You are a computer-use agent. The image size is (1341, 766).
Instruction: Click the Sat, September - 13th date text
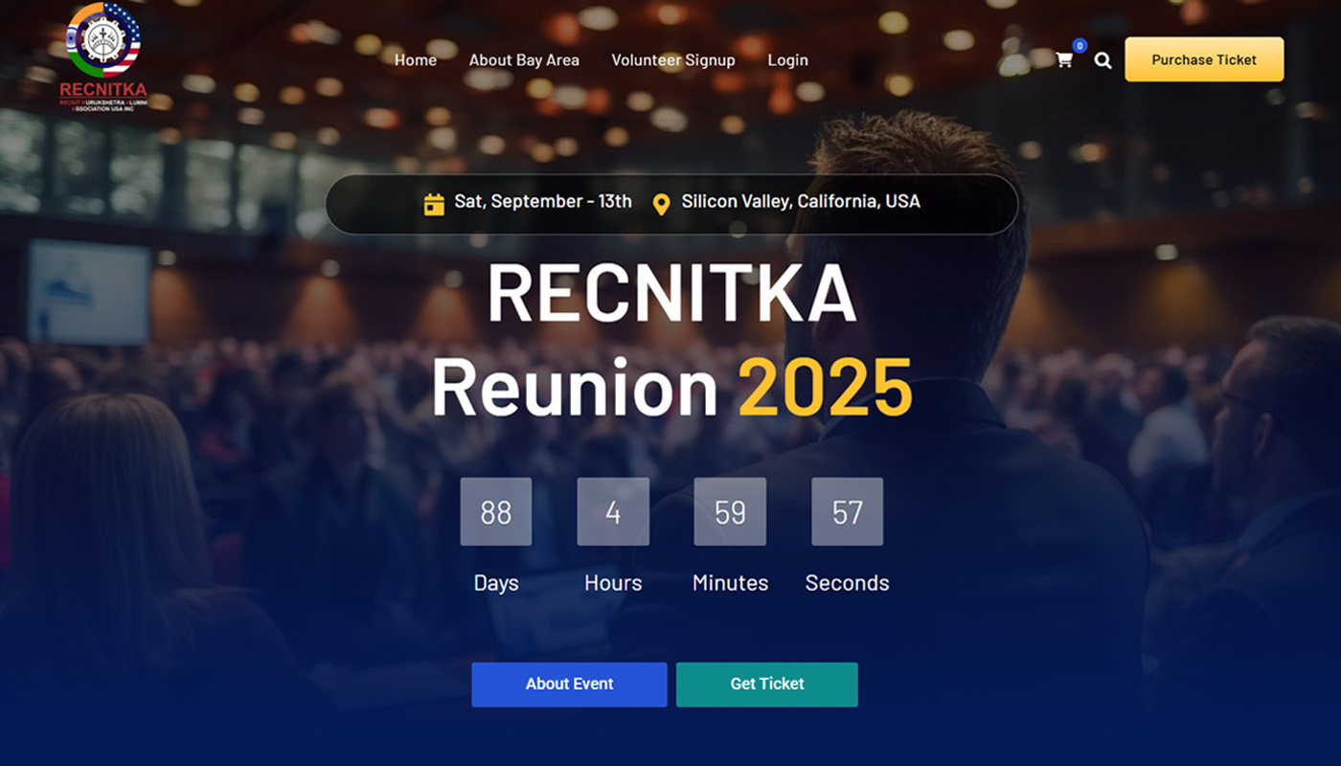[543, 201]
